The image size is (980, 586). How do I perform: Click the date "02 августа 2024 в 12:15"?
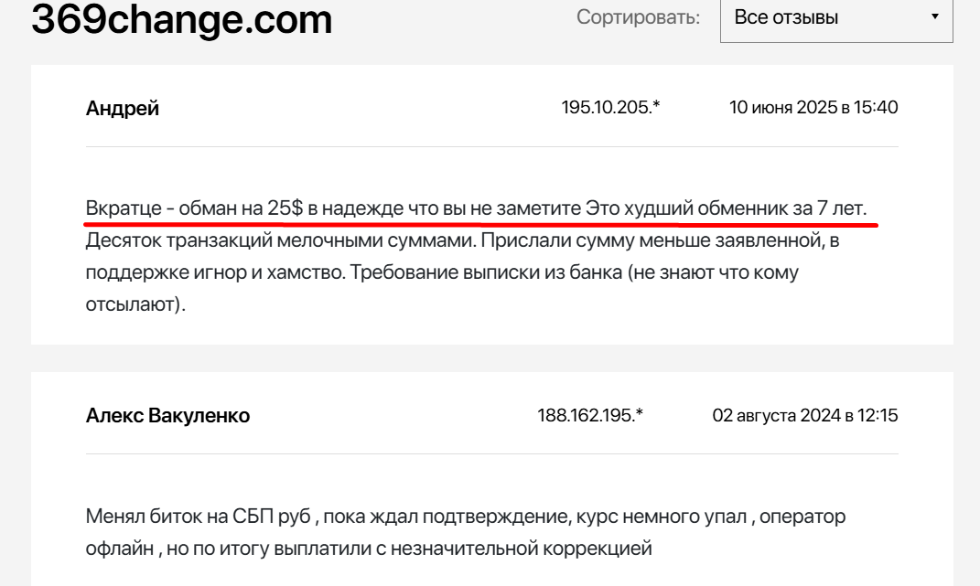(x=804, y=416)
